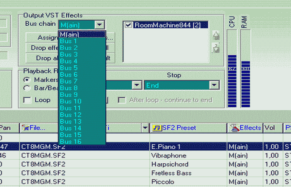Expand the column header dropdown left of SF2 Preset
This screenshot has width=291, height=187.
145,128
